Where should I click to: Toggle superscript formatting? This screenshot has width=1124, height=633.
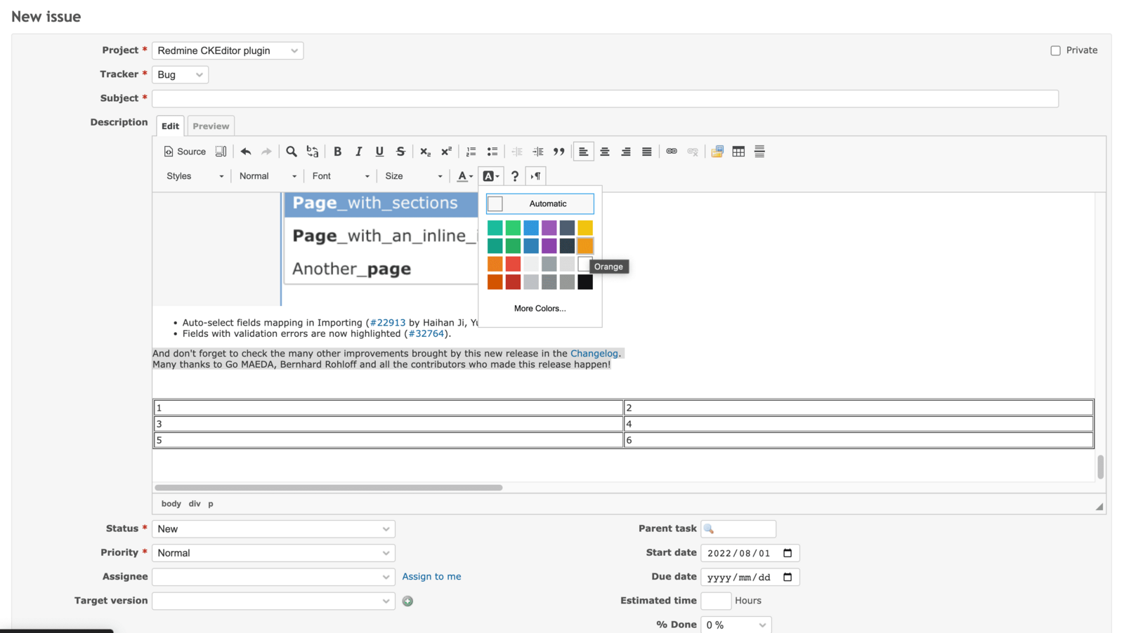pos(446,151)
